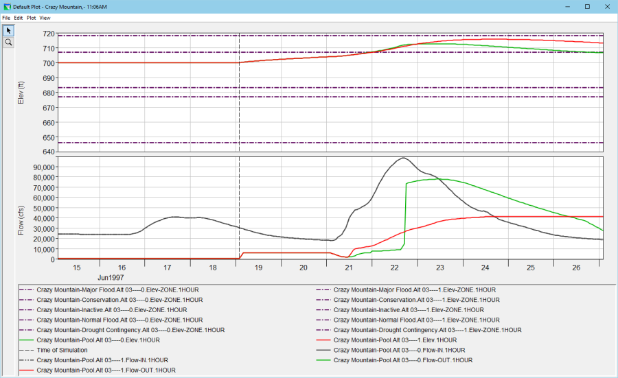The image size is (618, 378).
Task: Select legend entry Pool Alt 03----0 Flow-OUT
Action: pyautogui.click(x=395, y=360)
